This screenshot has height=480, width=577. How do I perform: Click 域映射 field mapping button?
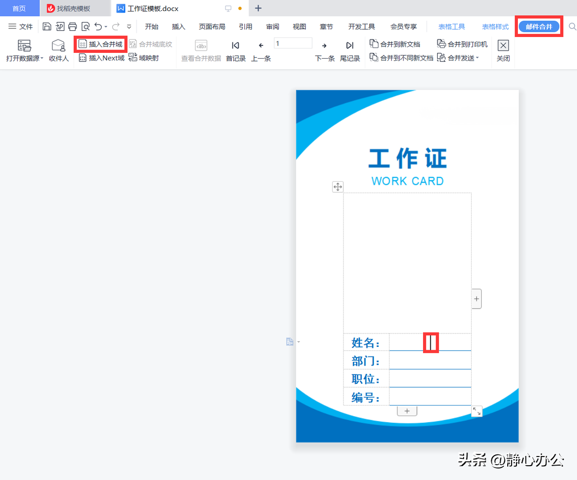click(x=143, y=58)
